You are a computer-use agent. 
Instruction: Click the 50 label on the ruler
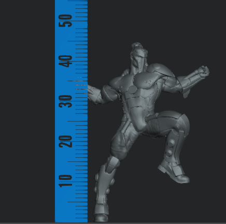pos(65,21)
